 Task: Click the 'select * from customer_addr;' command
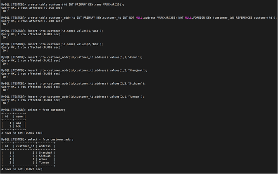pyautogui.click(x=50, y=140)
